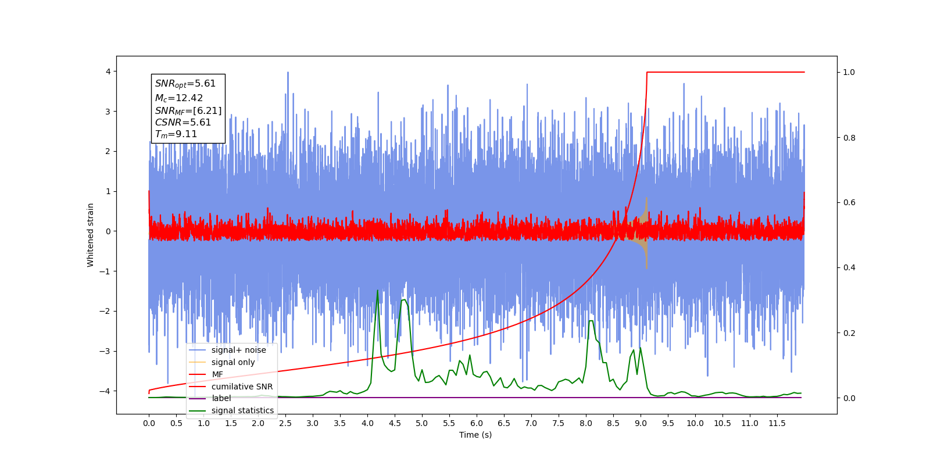Image resolution: width=930 pixels, height=465 pixels.
Task: Click the 4.0 tick on the time axis
Action: point(367,423)
